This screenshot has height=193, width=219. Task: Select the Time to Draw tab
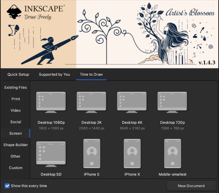(x=91, y=74)
